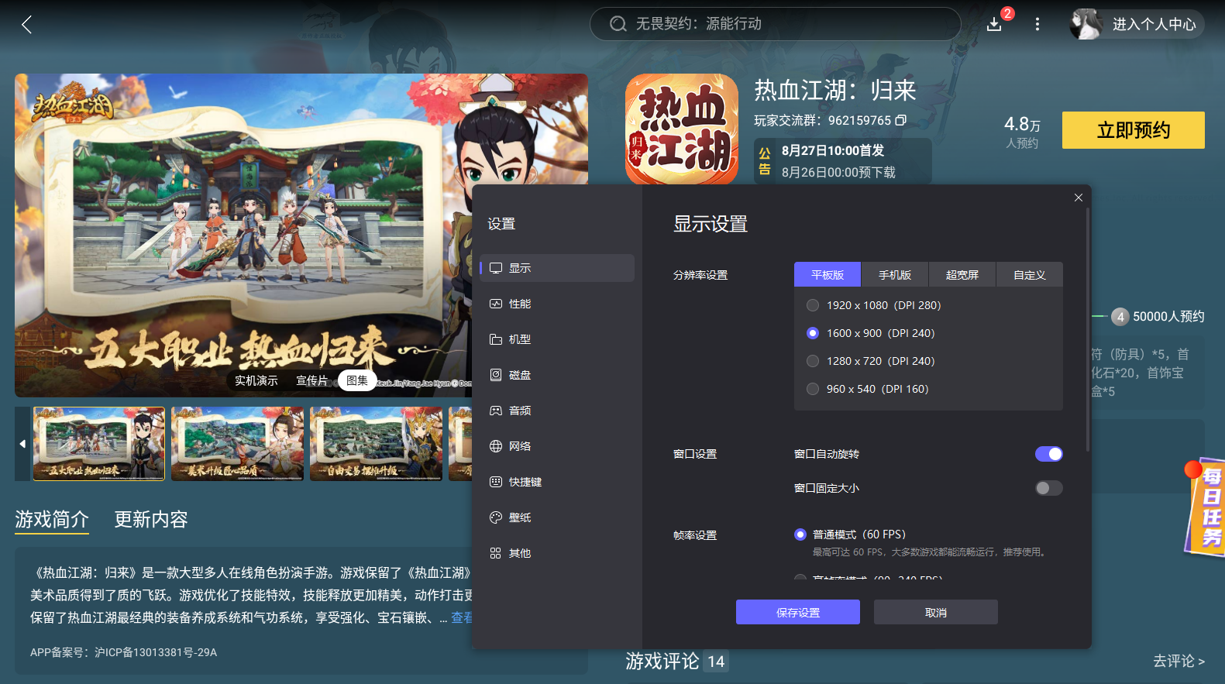Screen dimensions: 1225x684
Task: Select the 手机版 resolution tab
Action: coord(895,275)
